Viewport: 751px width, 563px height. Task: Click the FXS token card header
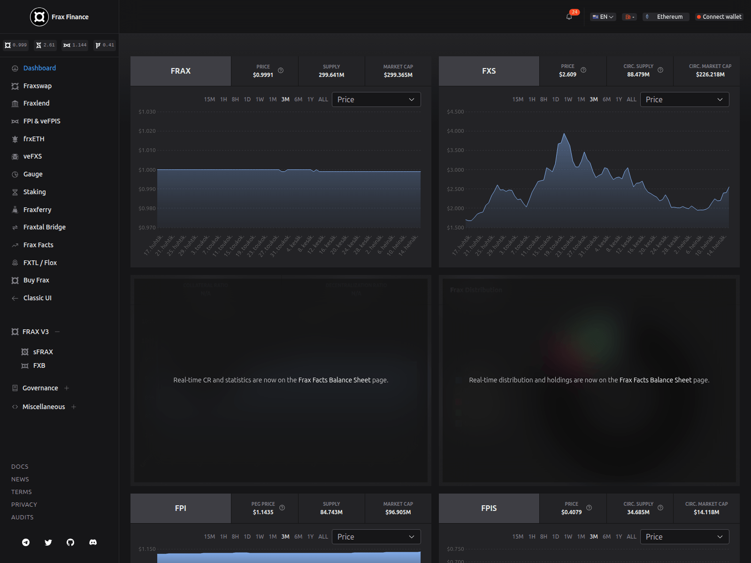coord(489,71)
